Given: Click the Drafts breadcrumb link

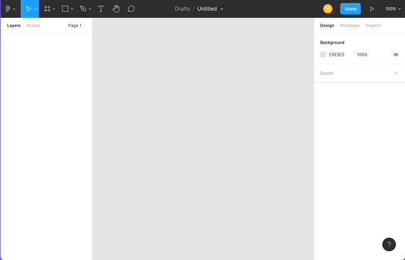Looking at the screenshot, I should [x=182, y=9].
